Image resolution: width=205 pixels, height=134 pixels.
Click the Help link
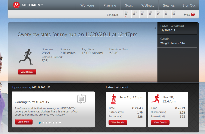coord(187,15)
